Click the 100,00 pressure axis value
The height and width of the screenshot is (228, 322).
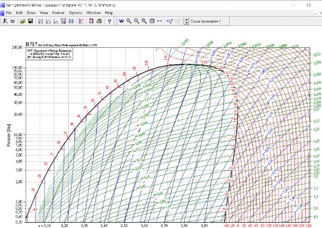pos(17,68)
